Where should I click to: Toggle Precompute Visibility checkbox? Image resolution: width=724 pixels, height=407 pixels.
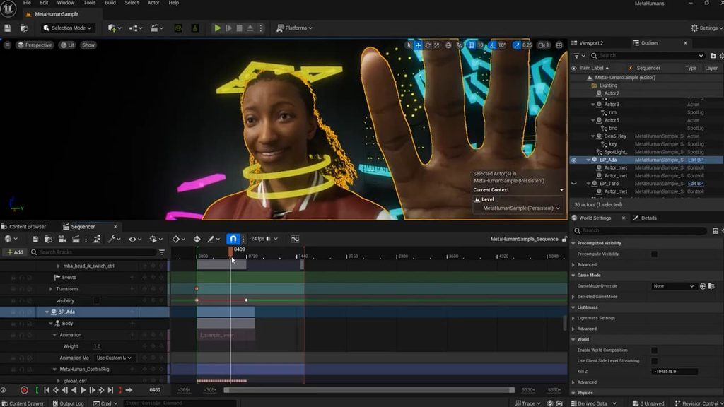(x=654, y=254)
